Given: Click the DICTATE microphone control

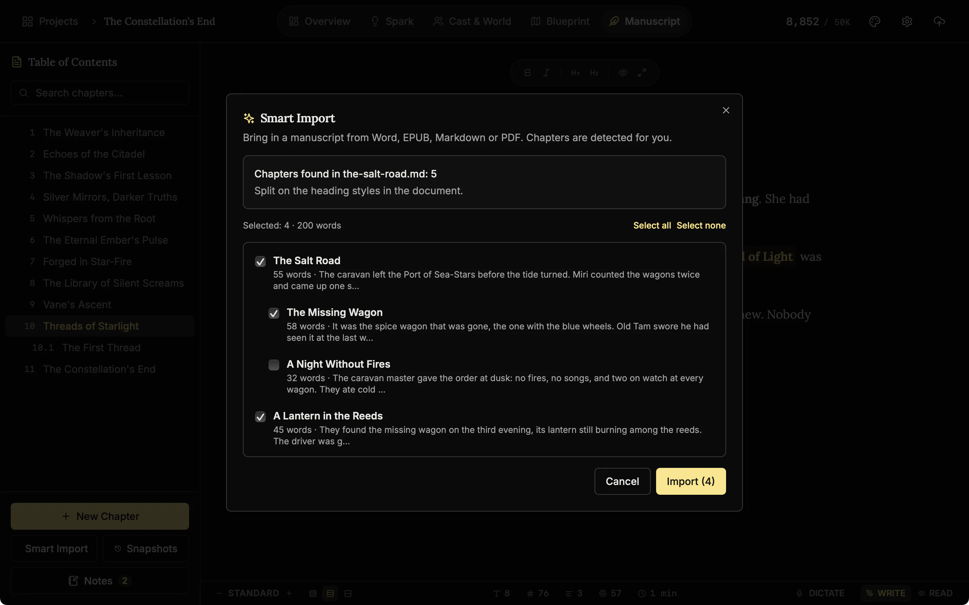Looking at the screenshot, I should click(x=820, y=593).
